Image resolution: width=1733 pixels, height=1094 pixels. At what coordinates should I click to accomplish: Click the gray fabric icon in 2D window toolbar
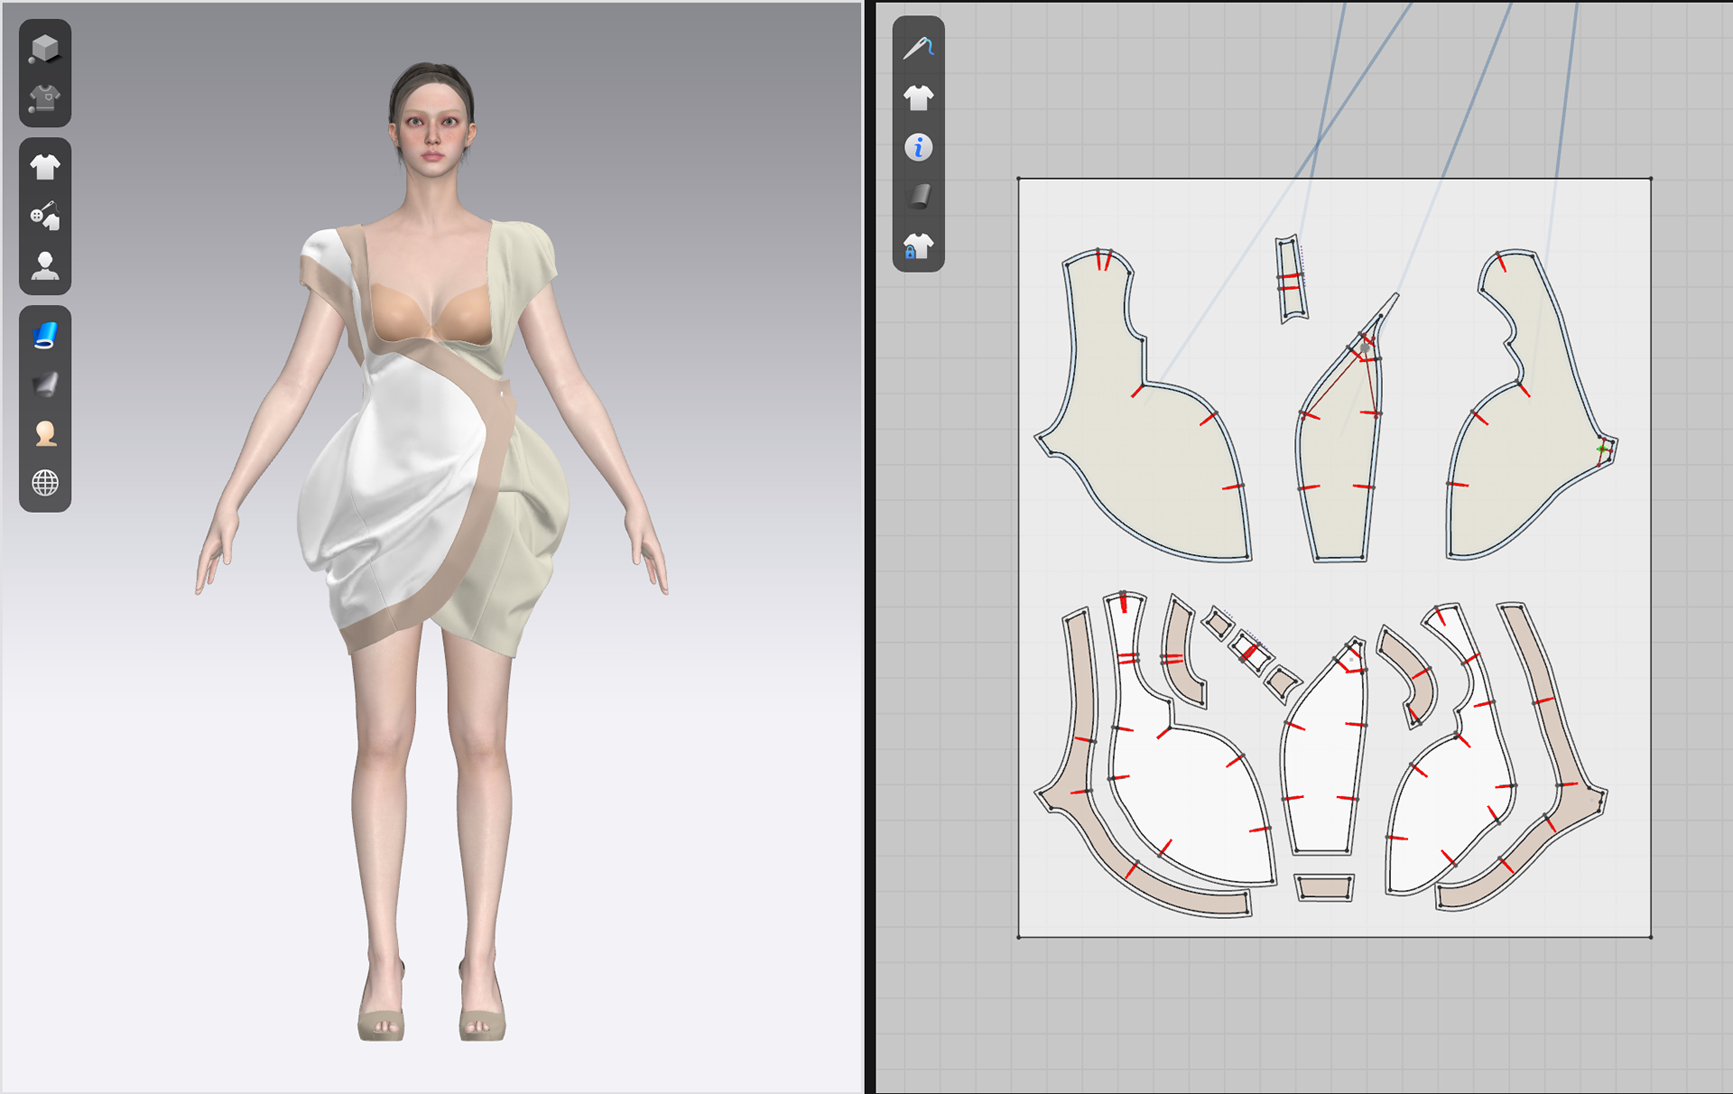(918, 196)
